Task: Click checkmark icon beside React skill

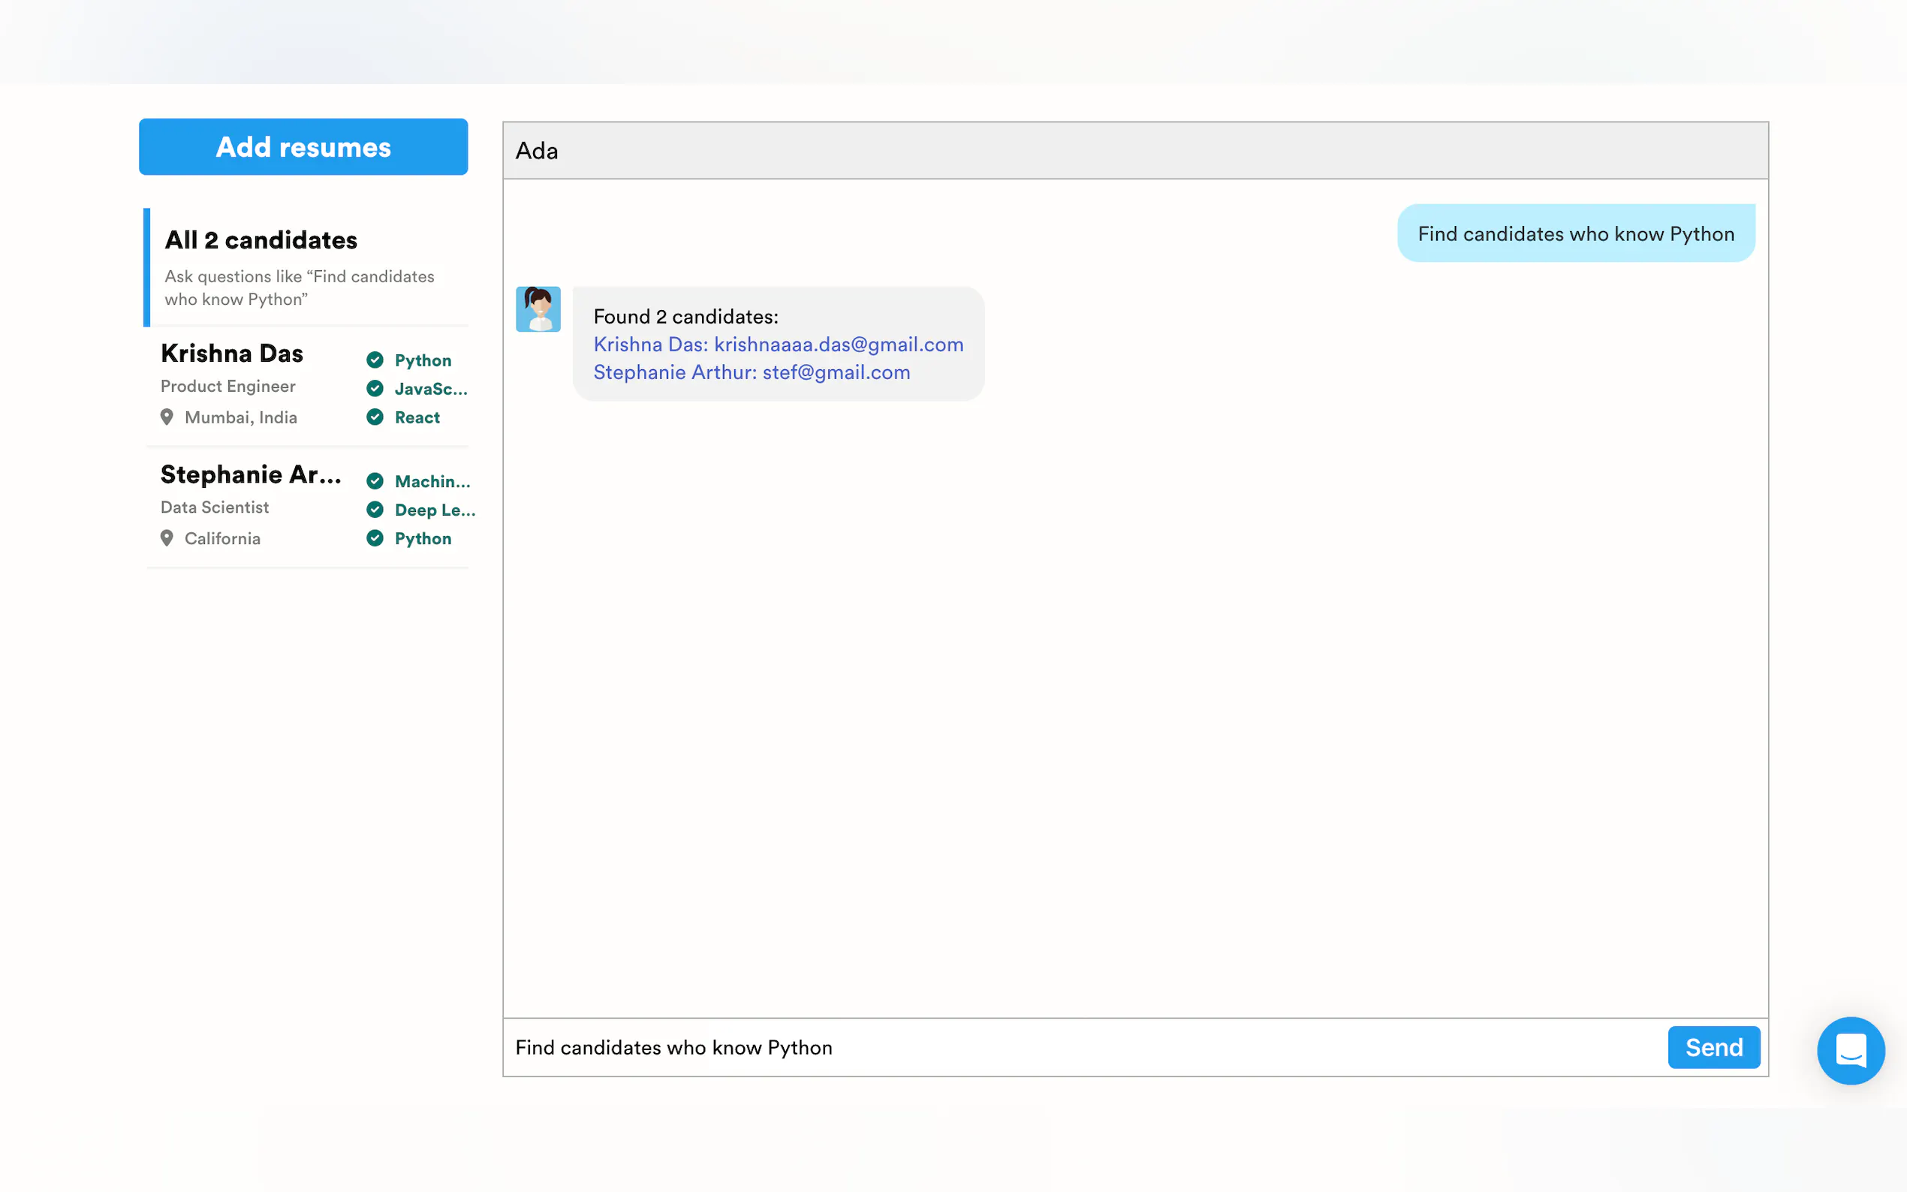Action: pos(375,417)
